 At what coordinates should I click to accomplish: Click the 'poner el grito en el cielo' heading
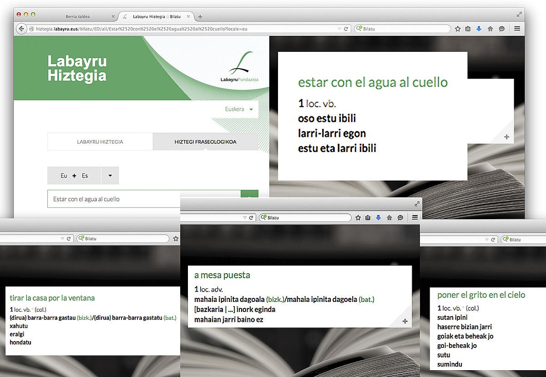click(x=481, y=295)
